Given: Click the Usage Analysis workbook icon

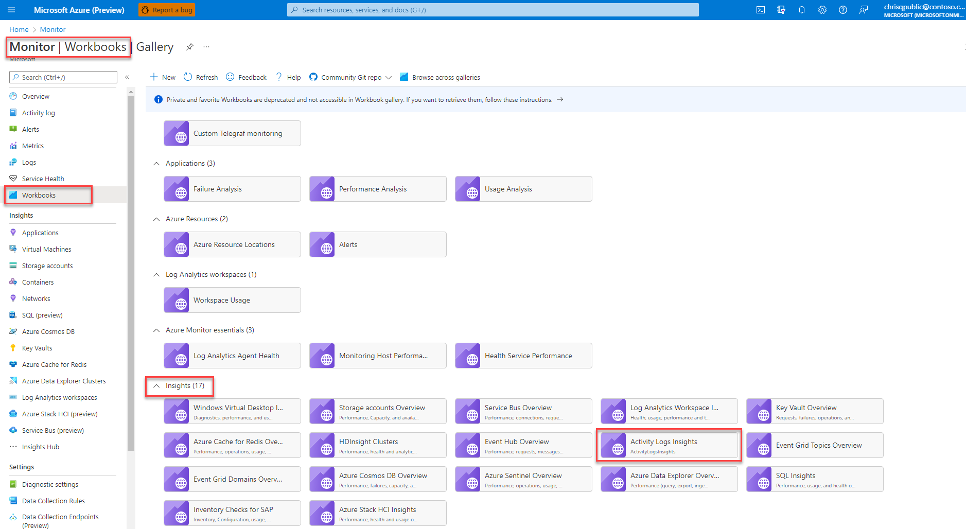Looking at the screenshot, I should (x=468, y=189).
